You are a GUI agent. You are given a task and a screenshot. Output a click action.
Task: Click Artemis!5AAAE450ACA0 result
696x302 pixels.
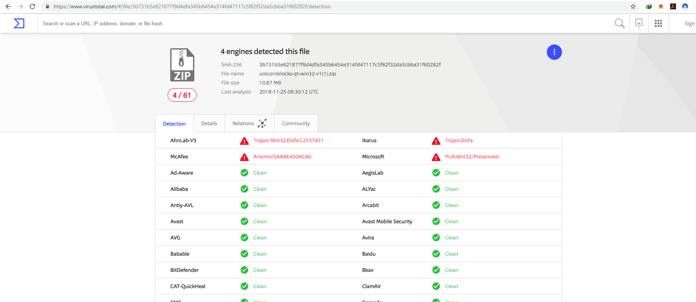pyautogui.click(x=282, y=156)
